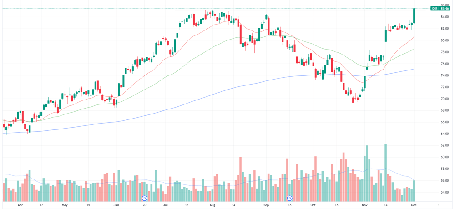Click the Apr label on the date axis
The image size is (455, 209).
point(20,204)
